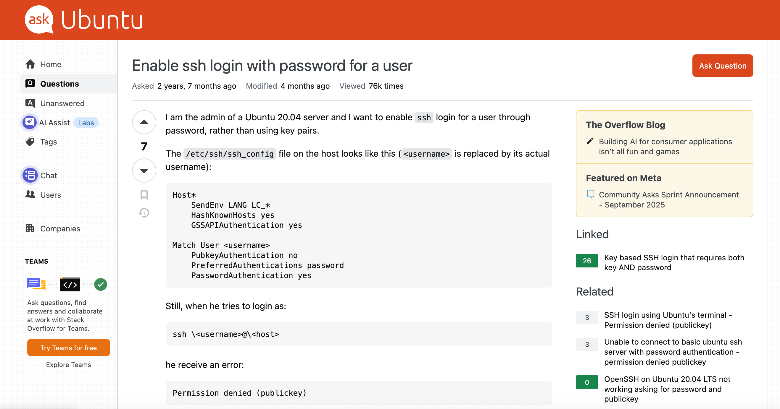Downvote the question
This screenshot has height=409, width=780.
[x=144, y=171]
